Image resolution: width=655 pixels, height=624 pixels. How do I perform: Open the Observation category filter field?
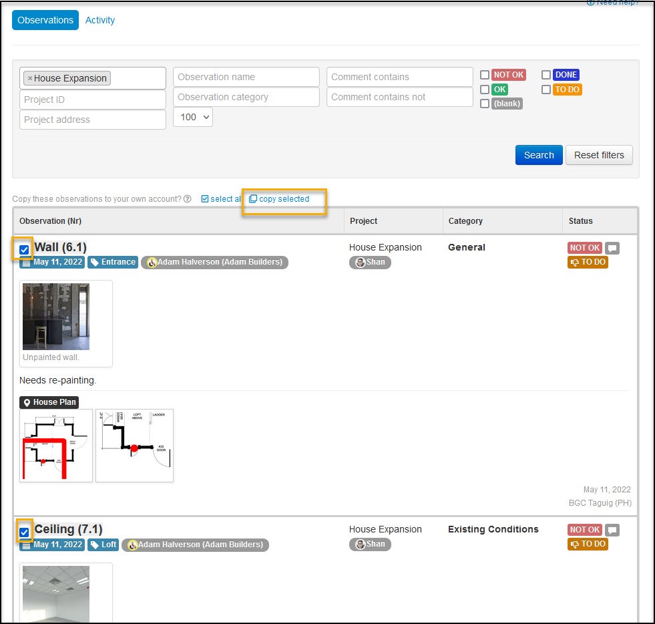point(246,97)
